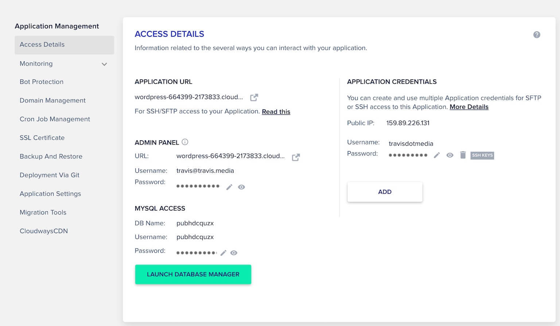Delete travisdotmedia credentials trash icon
560x326 pixels.
463,155
